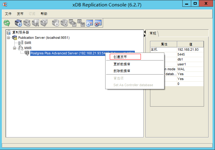Click the 复制服务器 server icon in tree
This screenshot has width=215, height=150.
[x=9, y=32]
